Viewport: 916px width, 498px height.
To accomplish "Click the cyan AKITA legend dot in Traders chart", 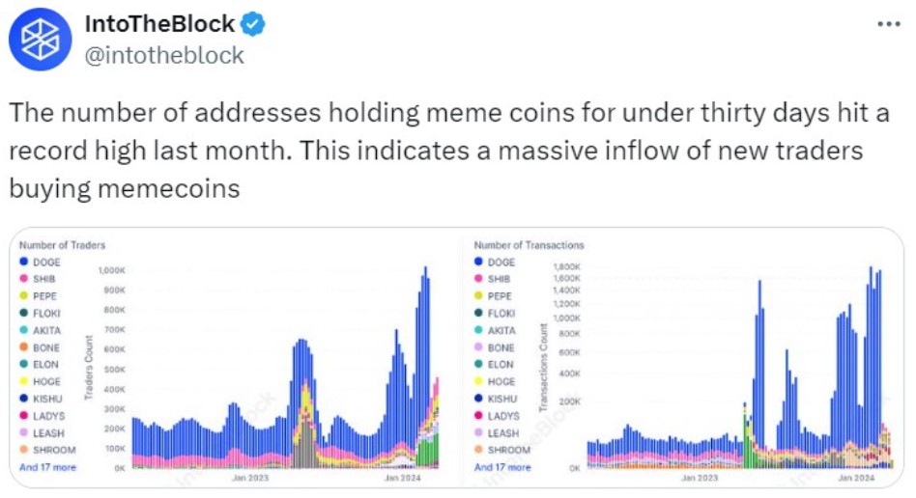I will [x=23, y=330].
